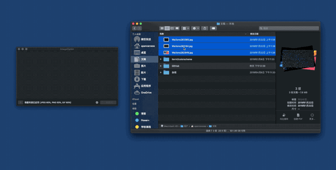Image resolution: width=336 pixels, height=170 pixels.
Task: Open the item grouping dropdown in Finder toolbar
Action: coord(185,28)
